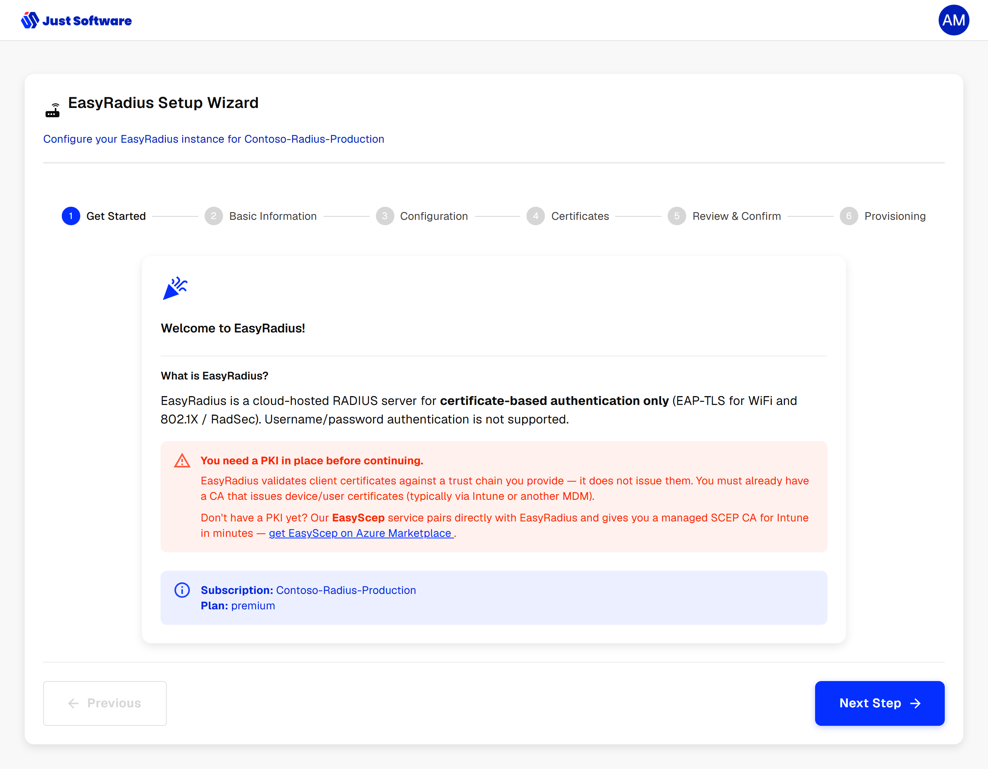Go to step 3 Configuration
The width and height of the screenshot is (988, 769).
(x=421, y=216)
